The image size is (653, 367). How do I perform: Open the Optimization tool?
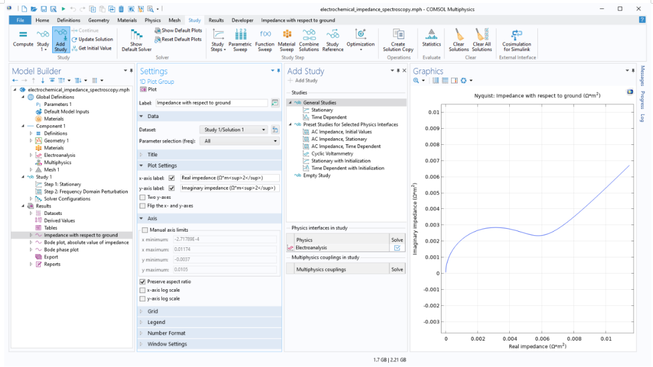tap(361, 40)
